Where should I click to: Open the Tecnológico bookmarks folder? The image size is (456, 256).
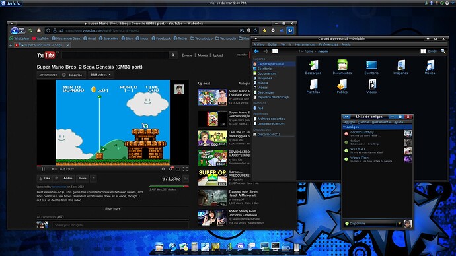[x=202, y=38]
